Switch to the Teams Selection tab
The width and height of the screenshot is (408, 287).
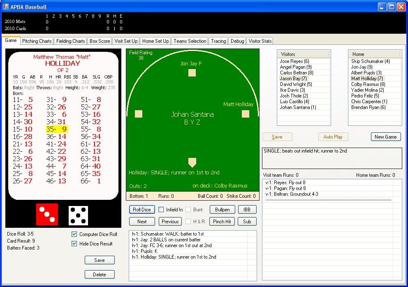click(x=190, y=41)
